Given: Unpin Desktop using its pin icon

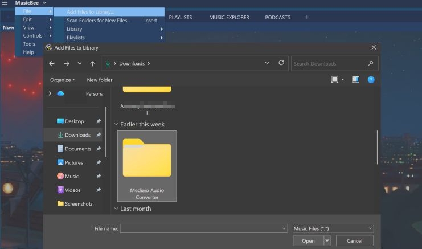Looking at the screenshot, I should pos(99,121).
